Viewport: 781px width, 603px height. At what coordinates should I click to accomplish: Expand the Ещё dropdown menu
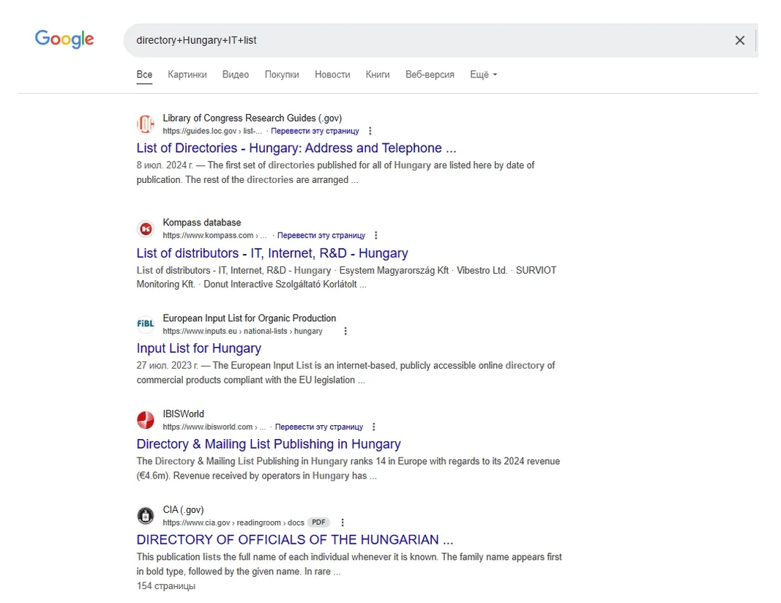tap(483, 74)
